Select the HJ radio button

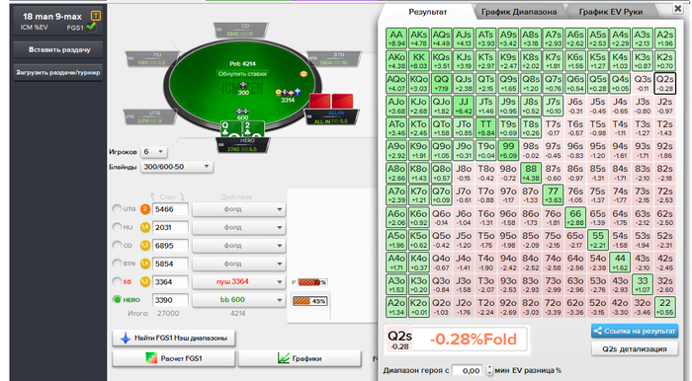click(117, 227)
